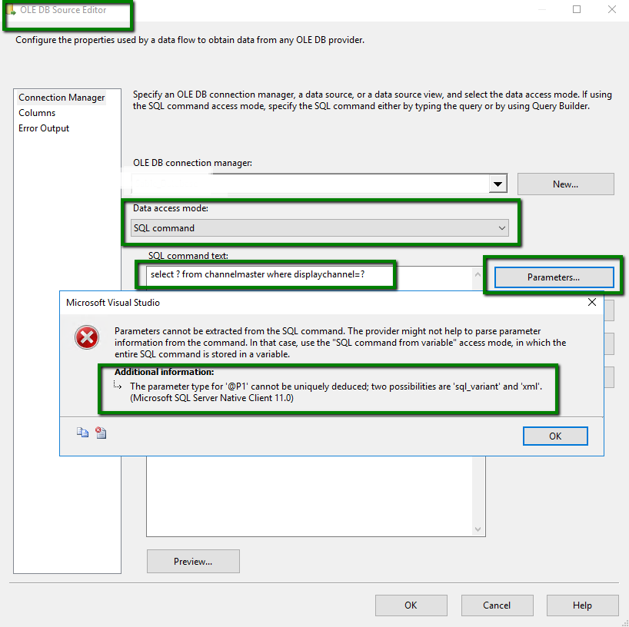Open the Data access mode dropdown
The height and width of the screenshot is (627, 629).
(x=501, y=228)
